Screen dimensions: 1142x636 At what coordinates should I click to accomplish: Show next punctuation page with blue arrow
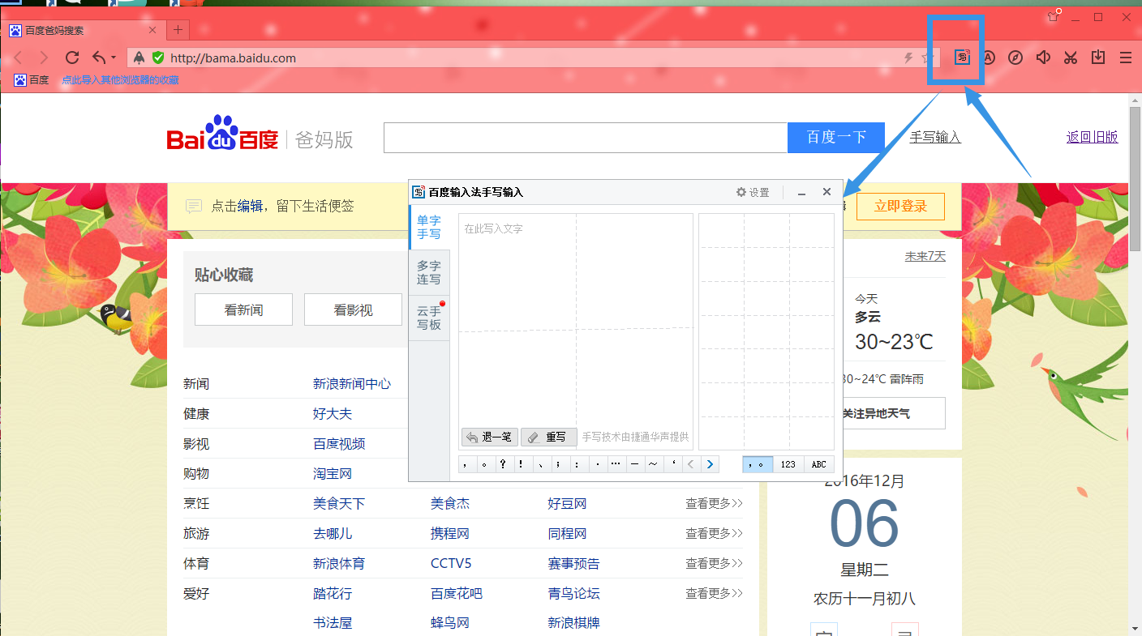[x=711, y=464]
